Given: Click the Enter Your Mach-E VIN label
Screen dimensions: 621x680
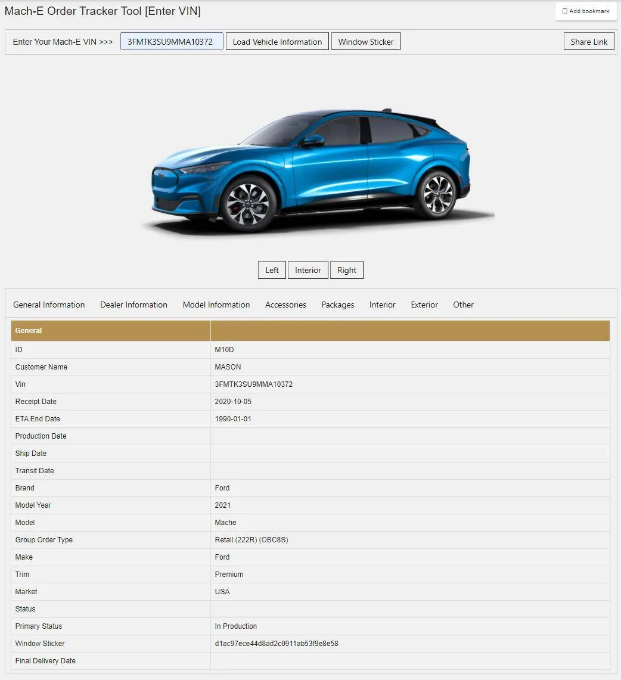Looking at the screenshot, I should click(63, 42).
